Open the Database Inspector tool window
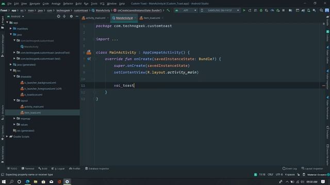330x185 pixels. click(x=97, y=169)
